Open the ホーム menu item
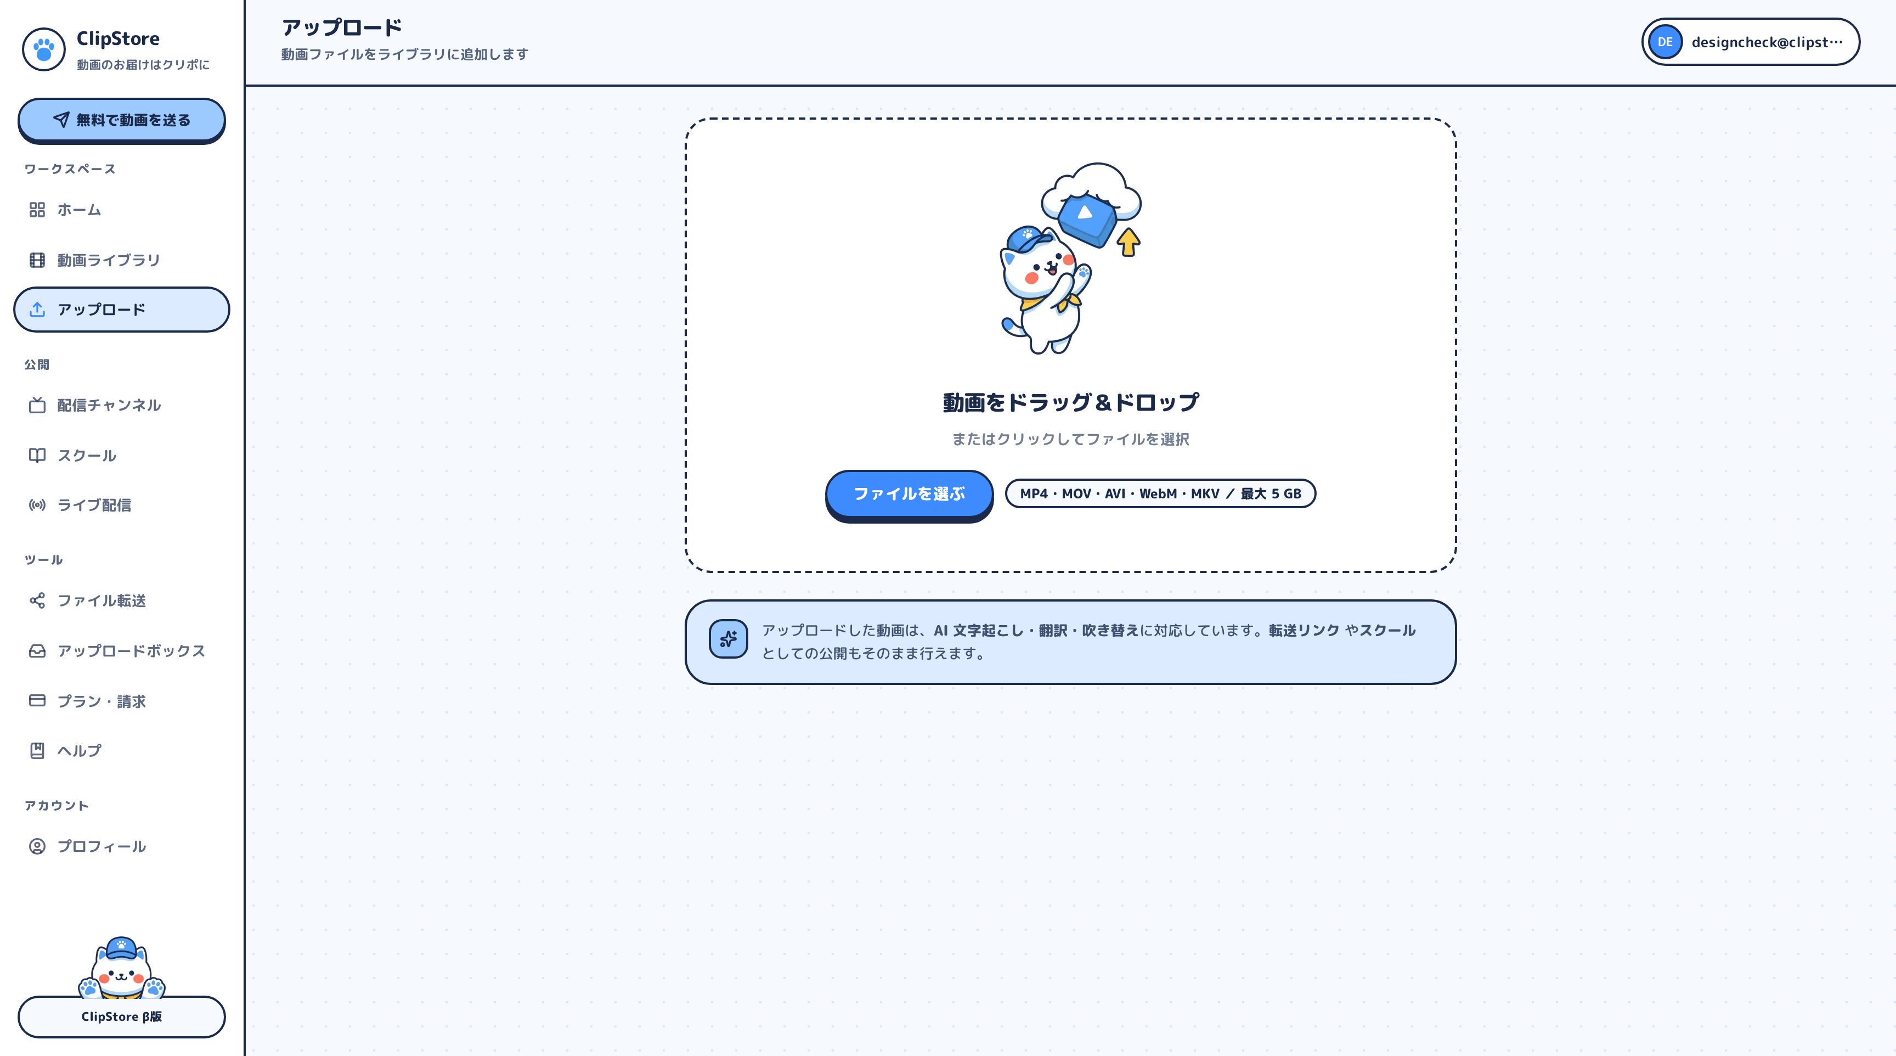Image resolution: width=1896 pixels, height=1056 pixels. [121, 210]
